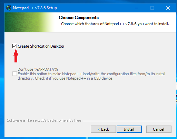The width and height of the screenshot is (177, 139).
Task: Uncheck Create Shortcut on Desktop checkbox
Action: click(x=14, y=46)
